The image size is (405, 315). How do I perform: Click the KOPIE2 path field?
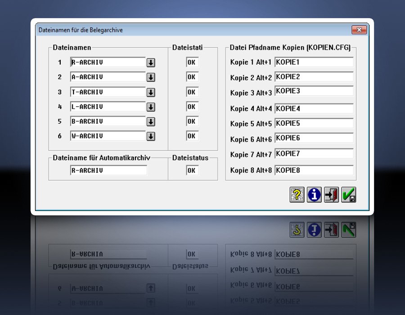(x=314, y=77)
